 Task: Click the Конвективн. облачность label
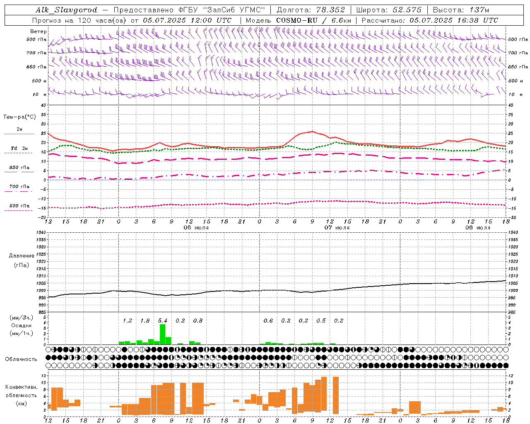pos(21,391)
